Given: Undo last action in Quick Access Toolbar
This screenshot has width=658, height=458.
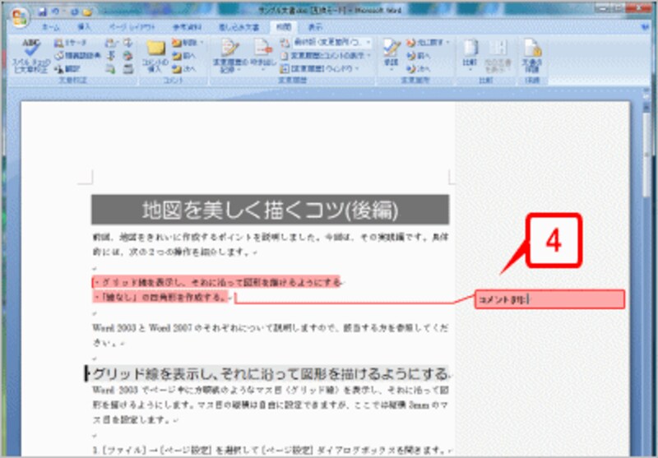Looking at the screenshot, I should click(55, 12).
